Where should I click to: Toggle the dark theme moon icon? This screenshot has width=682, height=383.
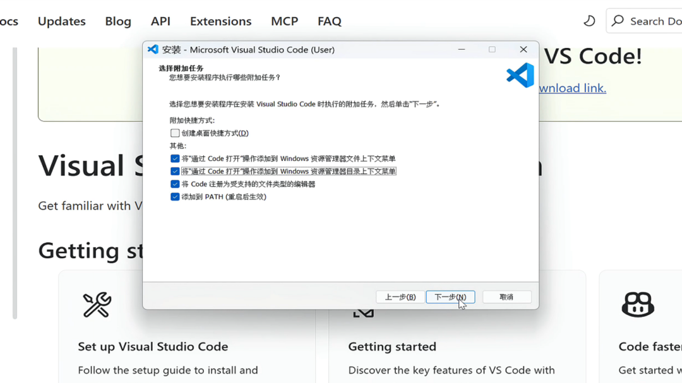pos(589,21)
